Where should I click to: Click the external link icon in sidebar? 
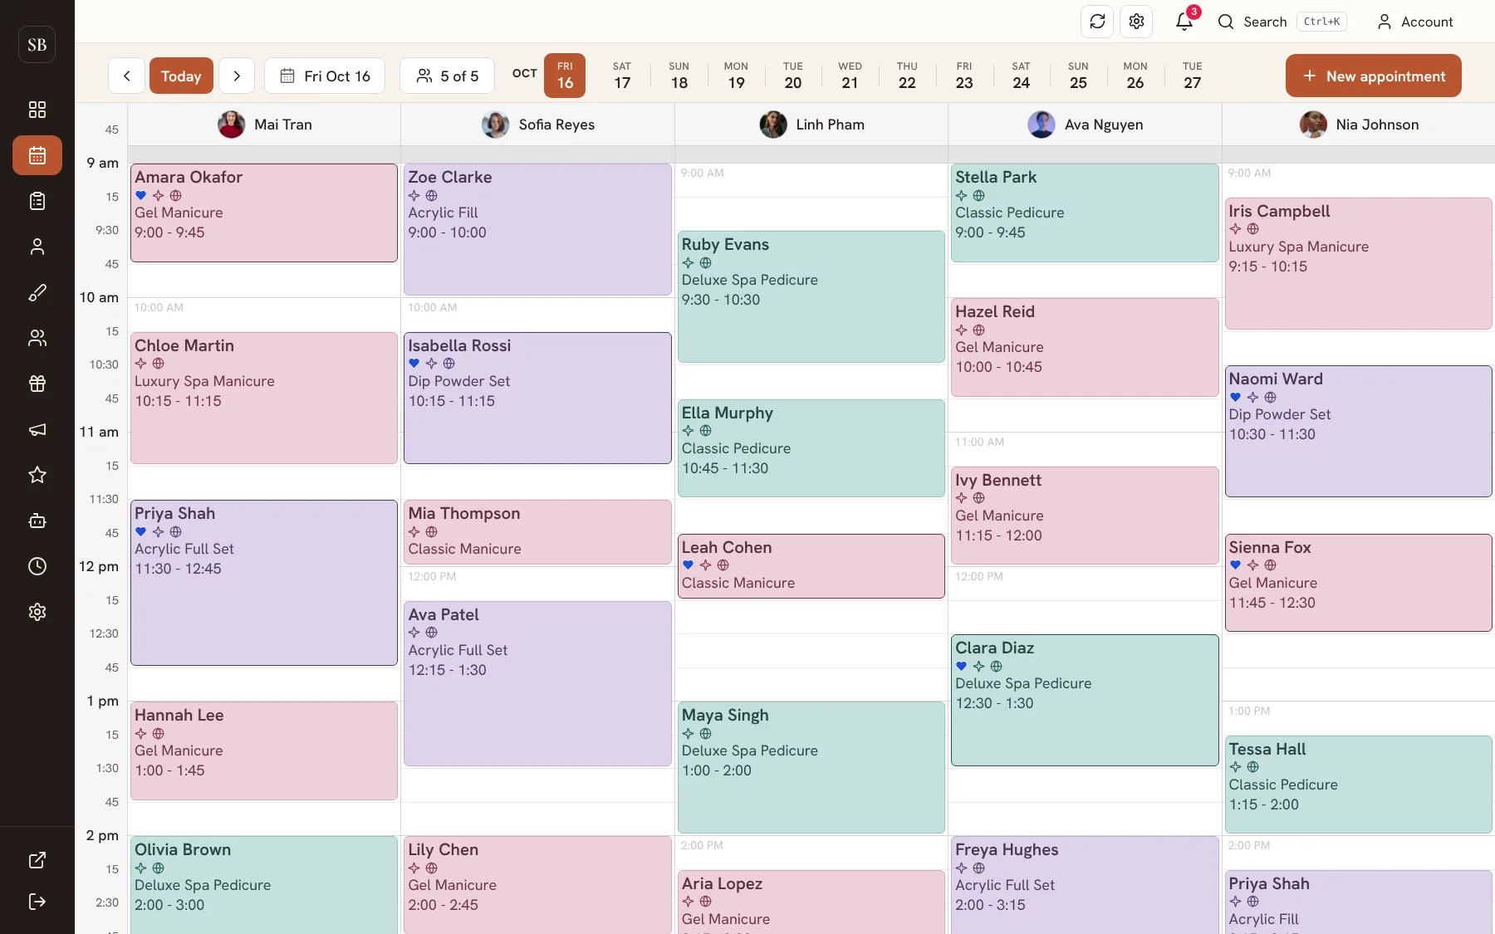point(37,860)
